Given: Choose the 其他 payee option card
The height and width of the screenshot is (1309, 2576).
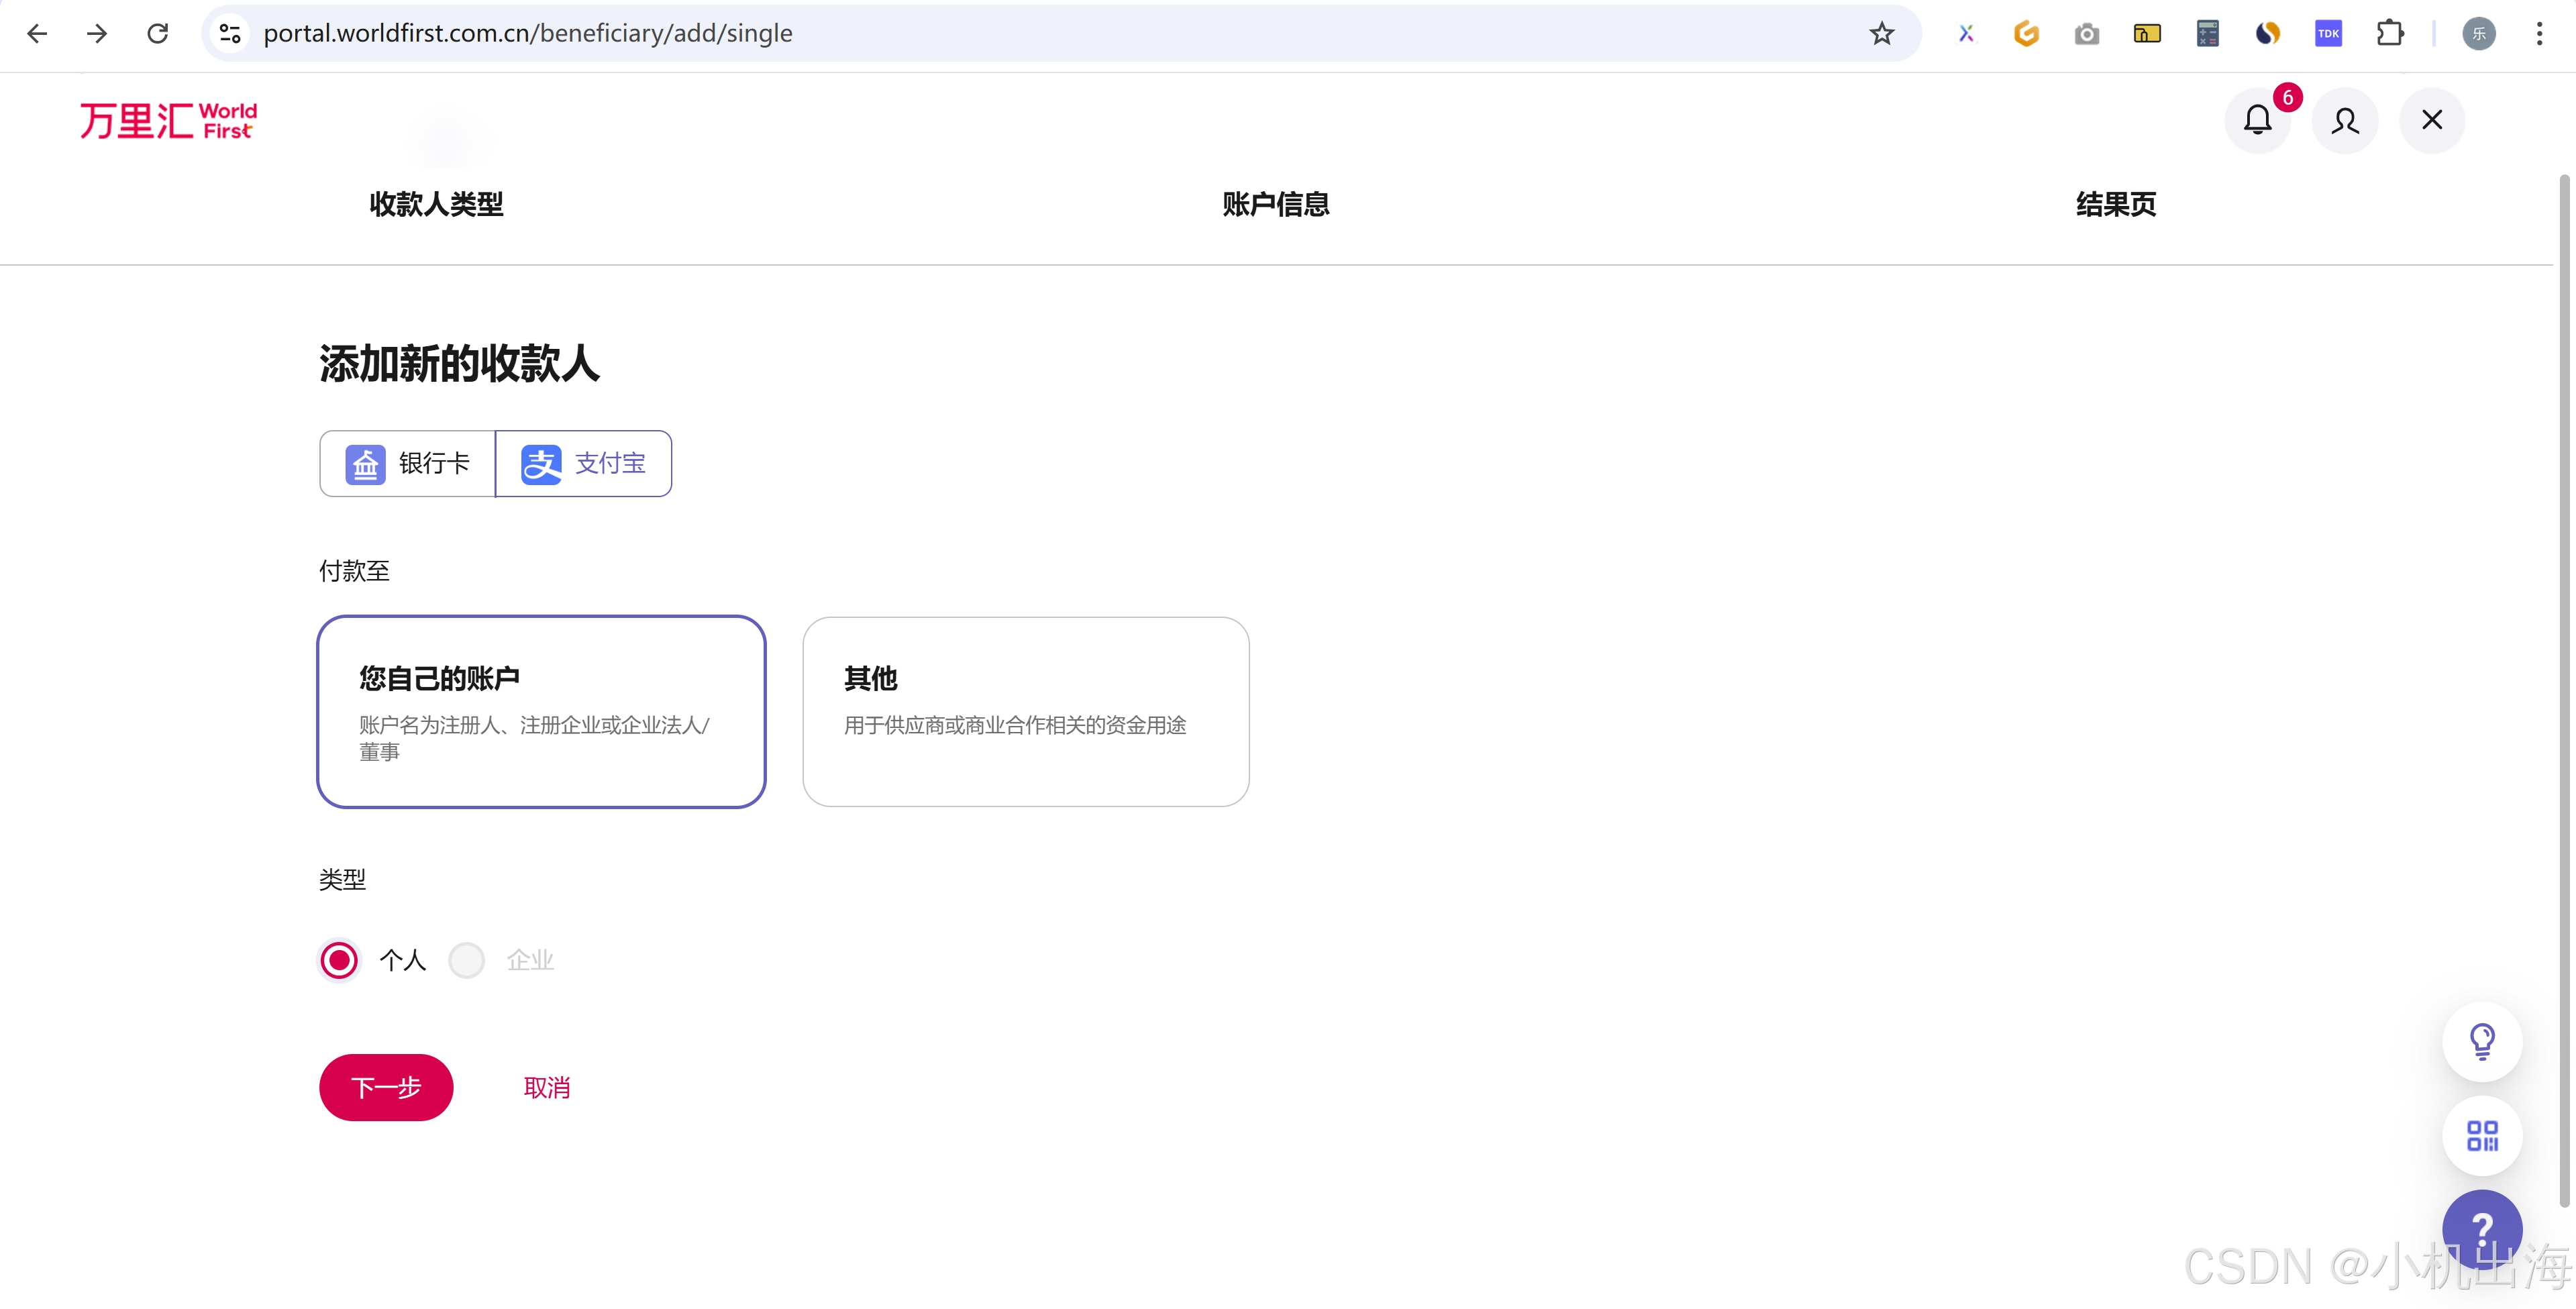Looking at the screenshot, I should (1025, 711).
